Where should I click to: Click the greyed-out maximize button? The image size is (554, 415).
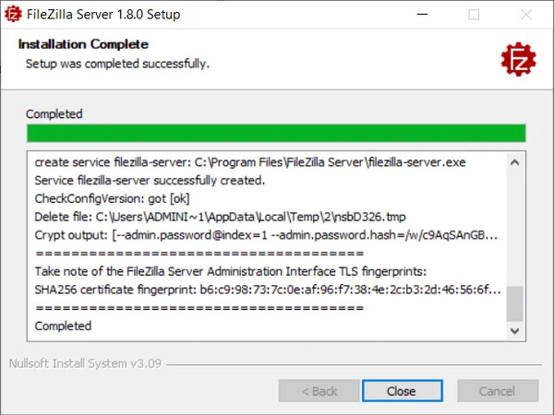475,15
